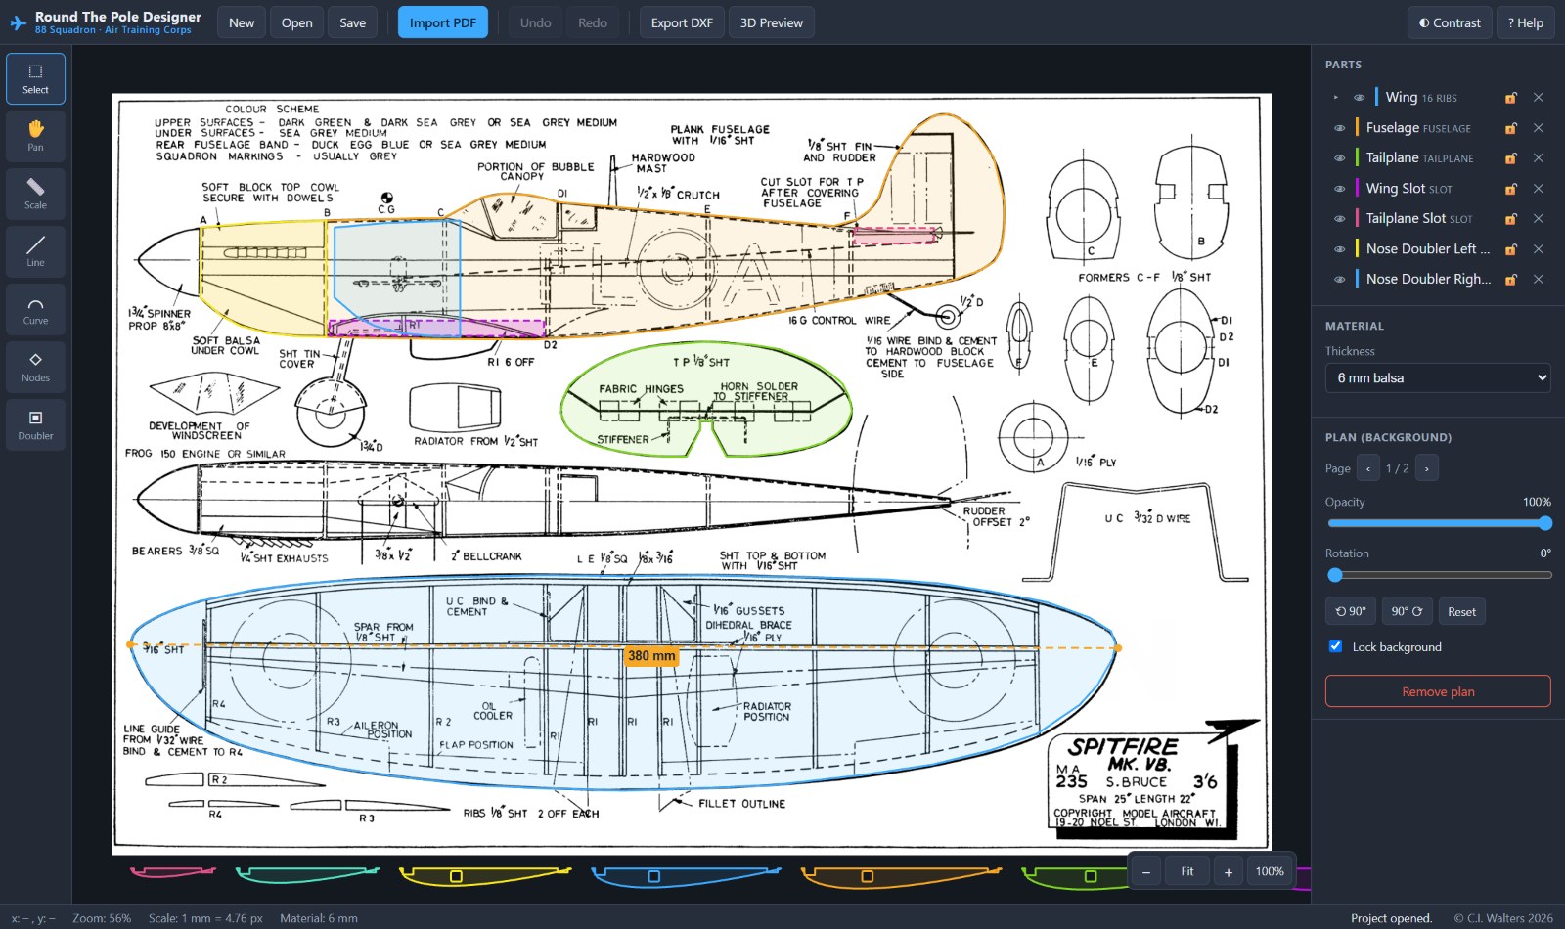Uncheck Lock background checkbox
This screenshot has width=1565, height=929.
pyautogui.click(x=1335, y=646)
